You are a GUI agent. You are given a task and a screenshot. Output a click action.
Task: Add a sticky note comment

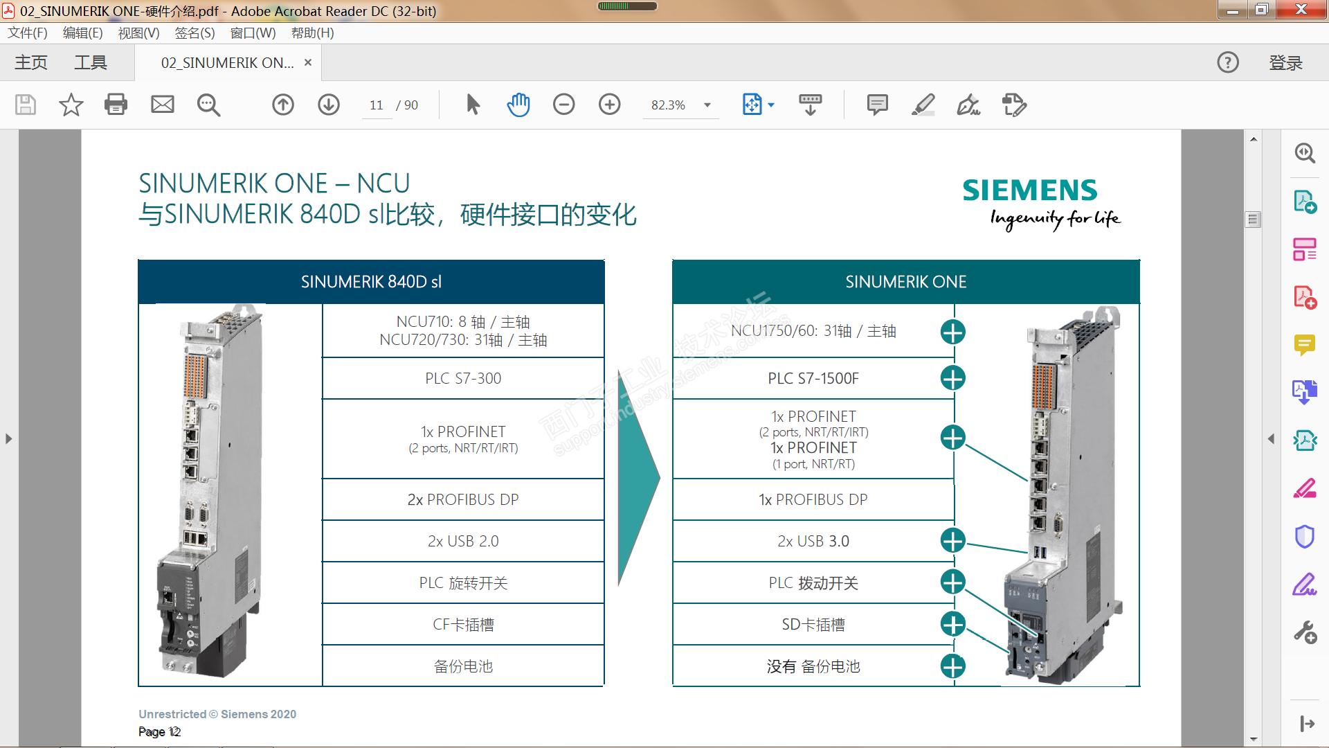point(877,105)
